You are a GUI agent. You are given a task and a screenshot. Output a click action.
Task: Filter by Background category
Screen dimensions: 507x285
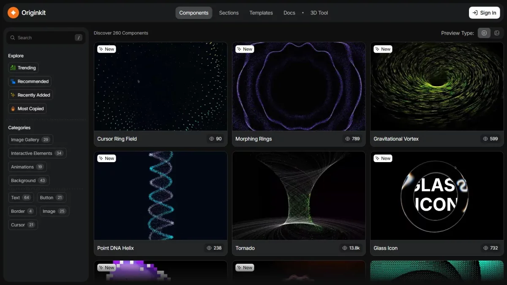point(29,180)
